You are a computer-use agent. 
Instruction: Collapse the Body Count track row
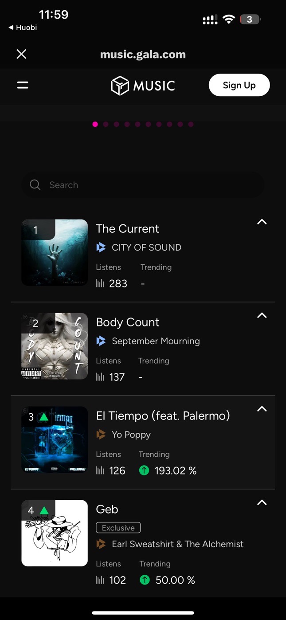tap(262, 315)
